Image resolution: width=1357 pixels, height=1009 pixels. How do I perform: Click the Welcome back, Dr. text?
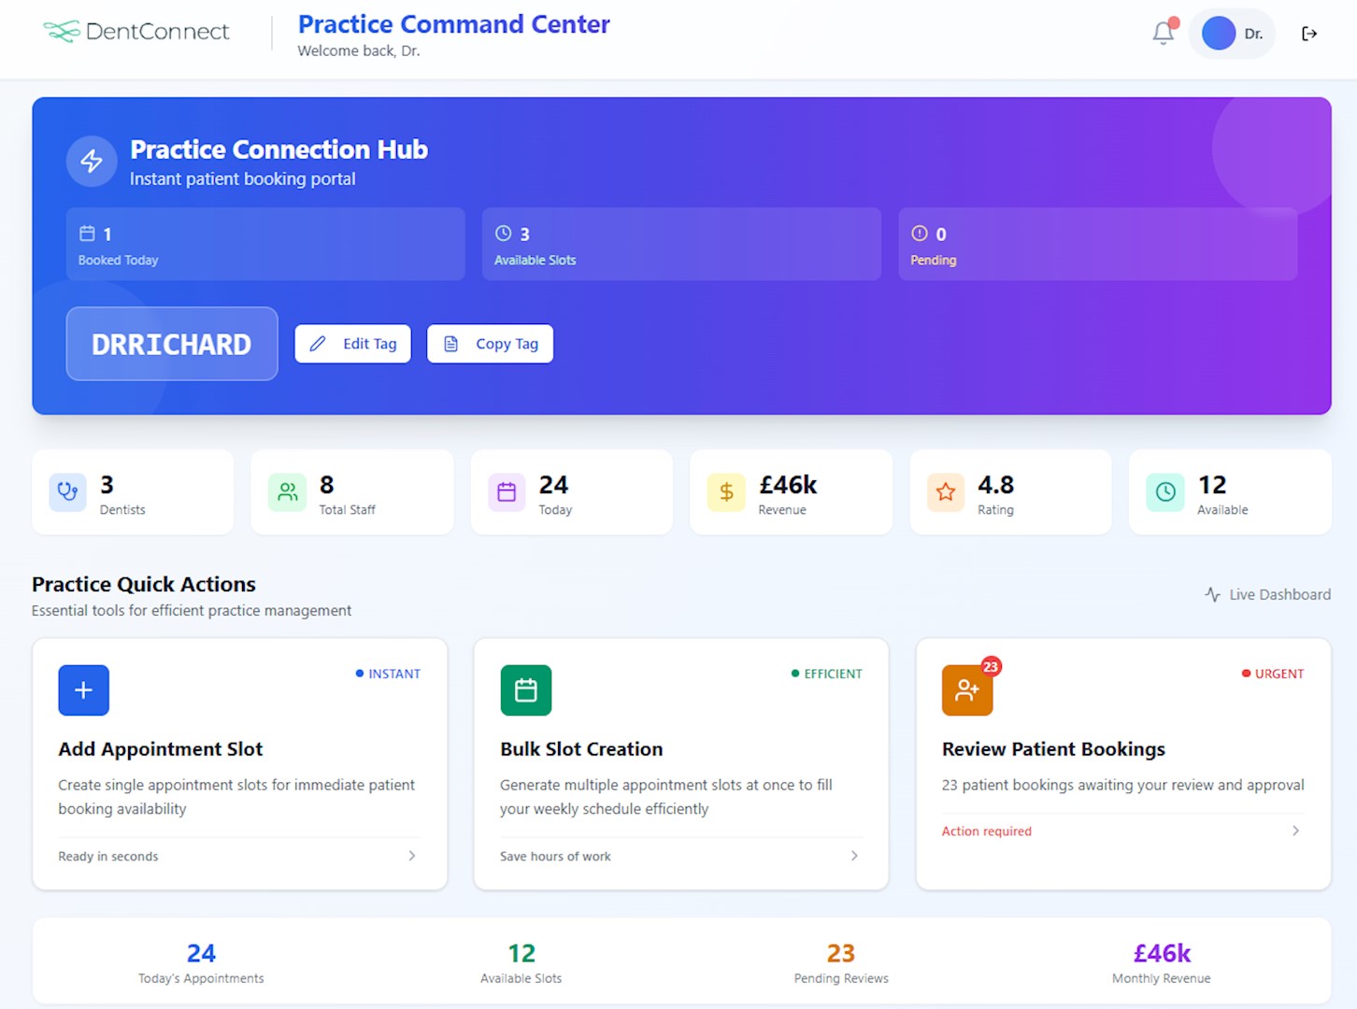coord(359,50)
